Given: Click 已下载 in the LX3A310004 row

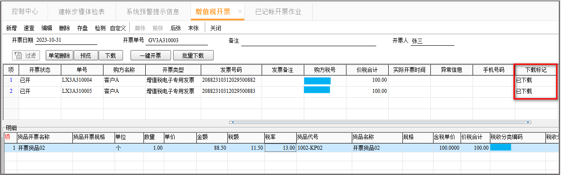Looking at the screenshot, I should (524, 80).
